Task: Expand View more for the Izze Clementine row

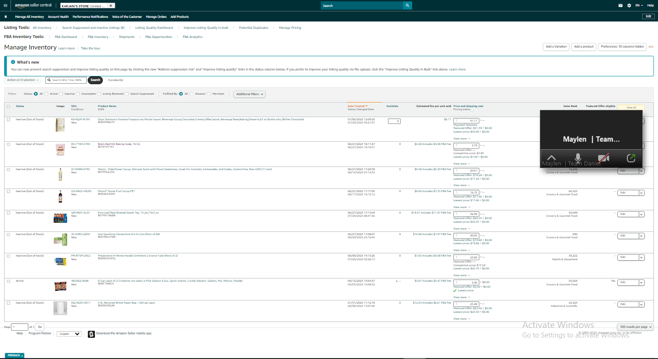Action: pos(462,250)
